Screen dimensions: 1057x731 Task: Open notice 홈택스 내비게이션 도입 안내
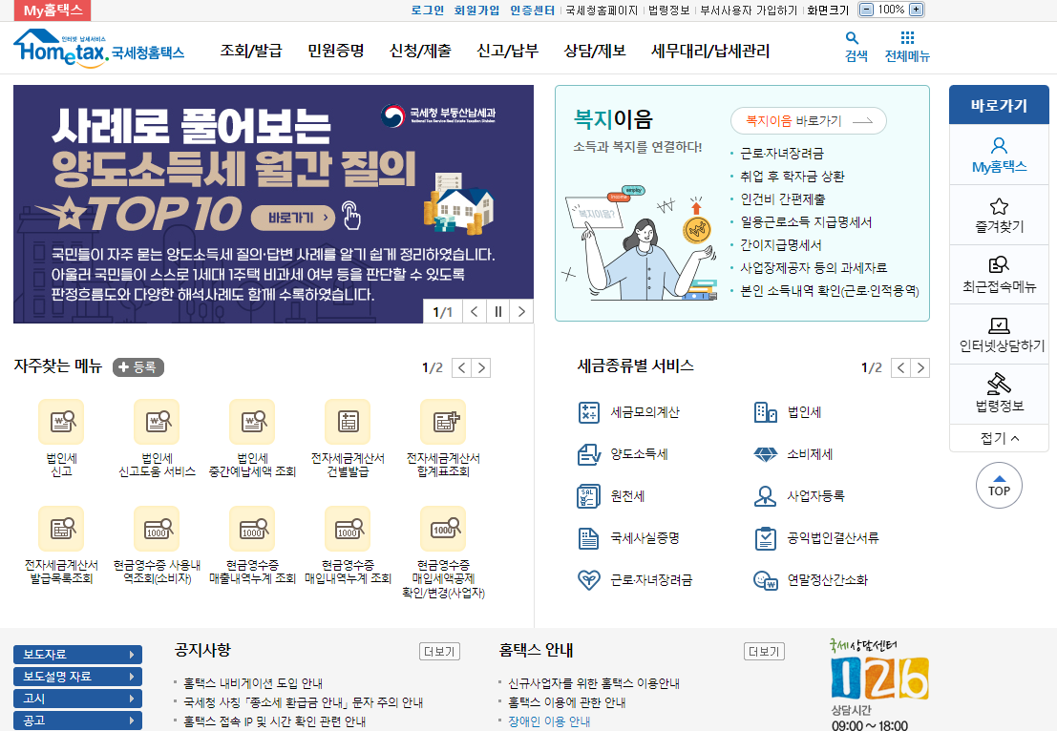coord(253,683)
